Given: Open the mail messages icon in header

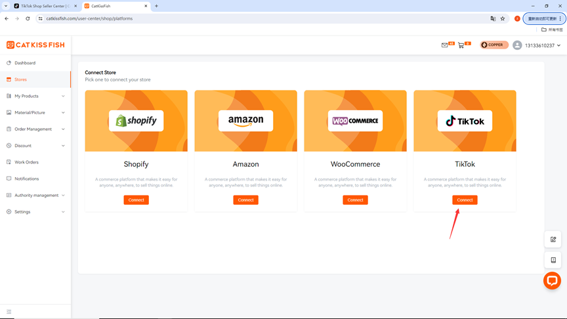Looking at the screenshot, I should click(444, 45).
